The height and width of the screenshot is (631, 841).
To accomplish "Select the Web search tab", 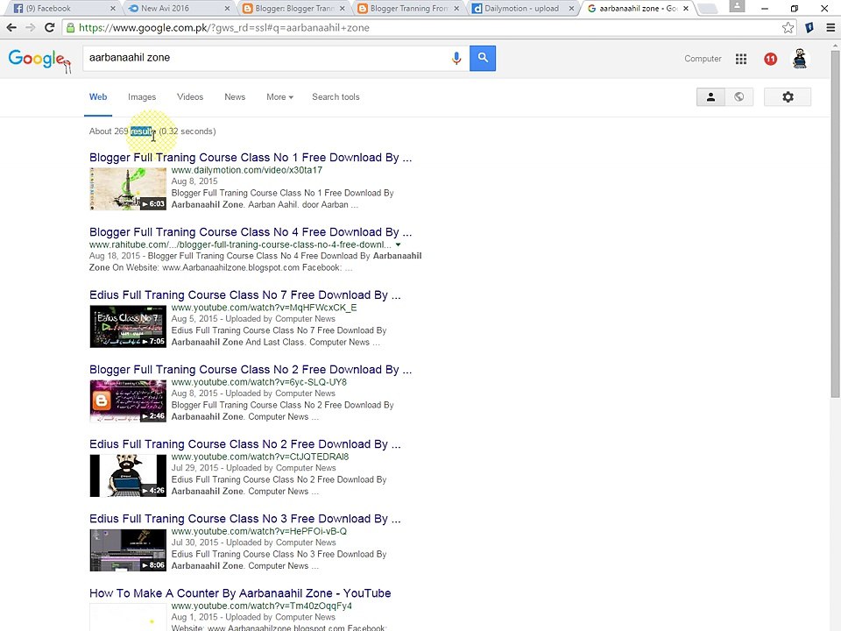I will tap(98, 97).
